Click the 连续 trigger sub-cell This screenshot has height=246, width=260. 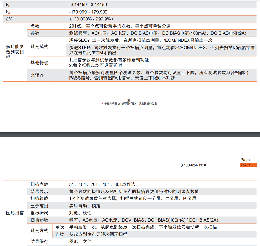(x=60, y=234)
